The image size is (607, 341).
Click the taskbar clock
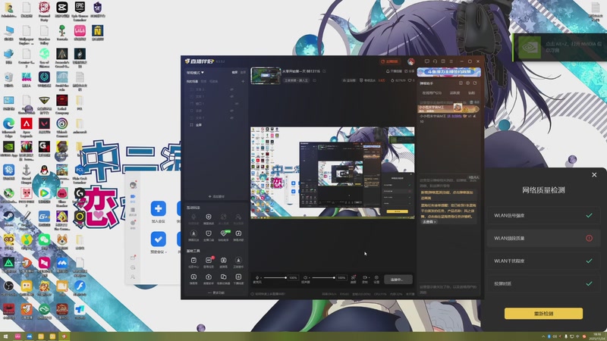coord(597,336)
